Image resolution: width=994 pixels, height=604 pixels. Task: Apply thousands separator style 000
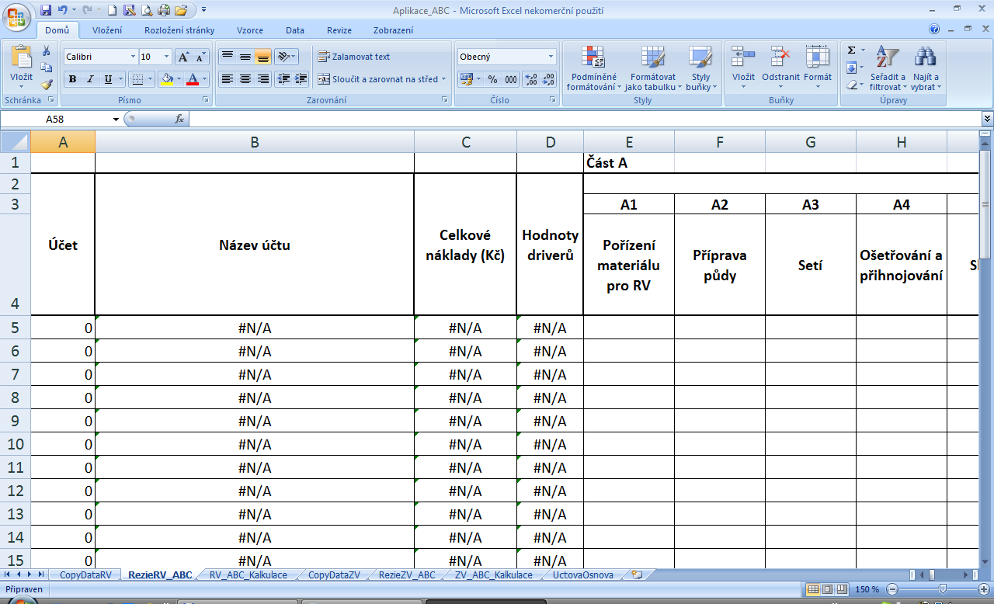[x=510, y=79]
